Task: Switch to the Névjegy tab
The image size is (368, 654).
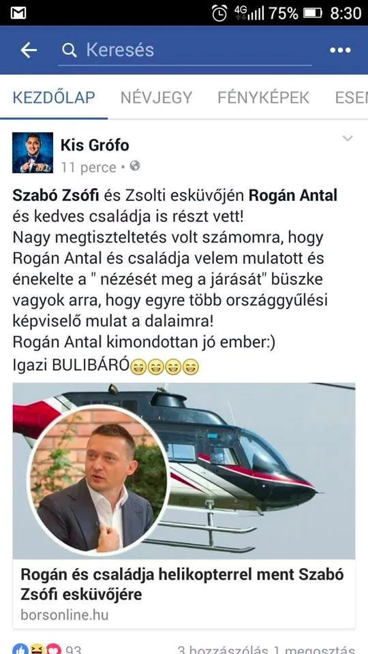Action: (x=157, y=97)
